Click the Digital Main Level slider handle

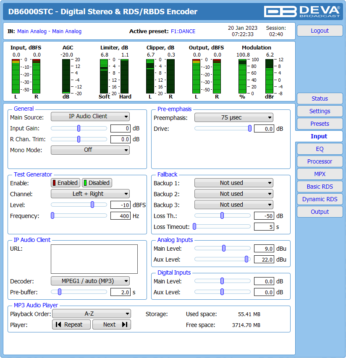[222, 281]
